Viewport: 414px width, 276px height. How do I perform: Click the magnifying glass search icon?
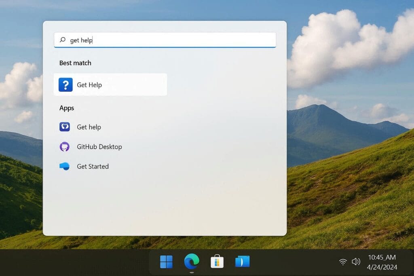coord(63,40)
